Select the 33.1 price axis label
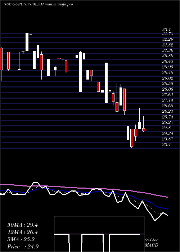 tap(167, 30)
